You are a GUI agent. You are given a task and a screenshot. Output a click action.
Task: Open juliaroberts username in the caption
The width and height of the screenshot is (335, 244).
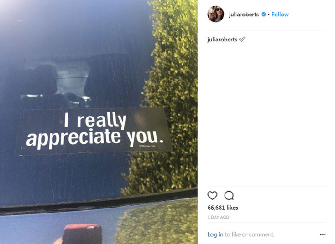coord(222,40)
